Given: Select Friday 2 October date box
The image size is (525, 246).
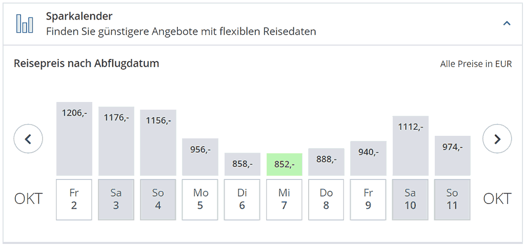Looking at the screenshot, I should point(74,199).
